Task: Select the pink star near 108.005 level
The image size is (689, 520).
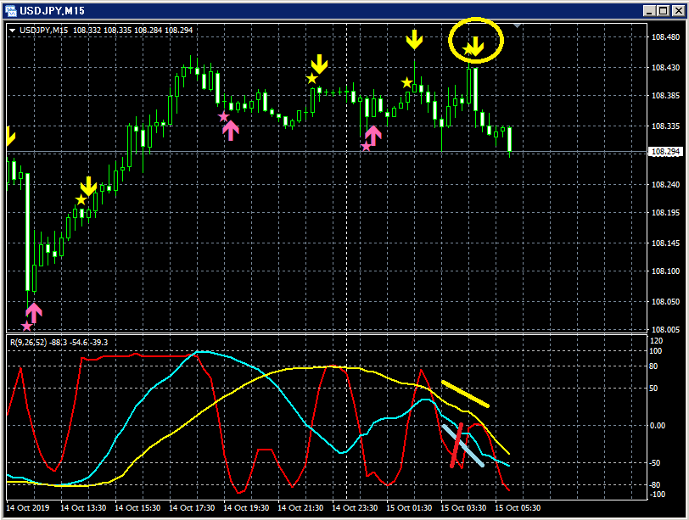Action: (x=27, y=327)
